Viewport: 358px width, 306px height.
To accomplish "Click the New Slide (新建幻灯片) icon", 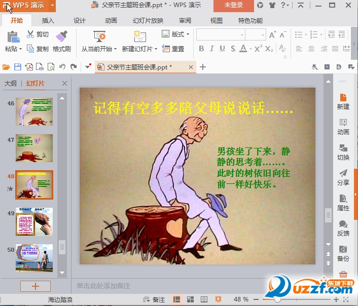I will (140, 36).
